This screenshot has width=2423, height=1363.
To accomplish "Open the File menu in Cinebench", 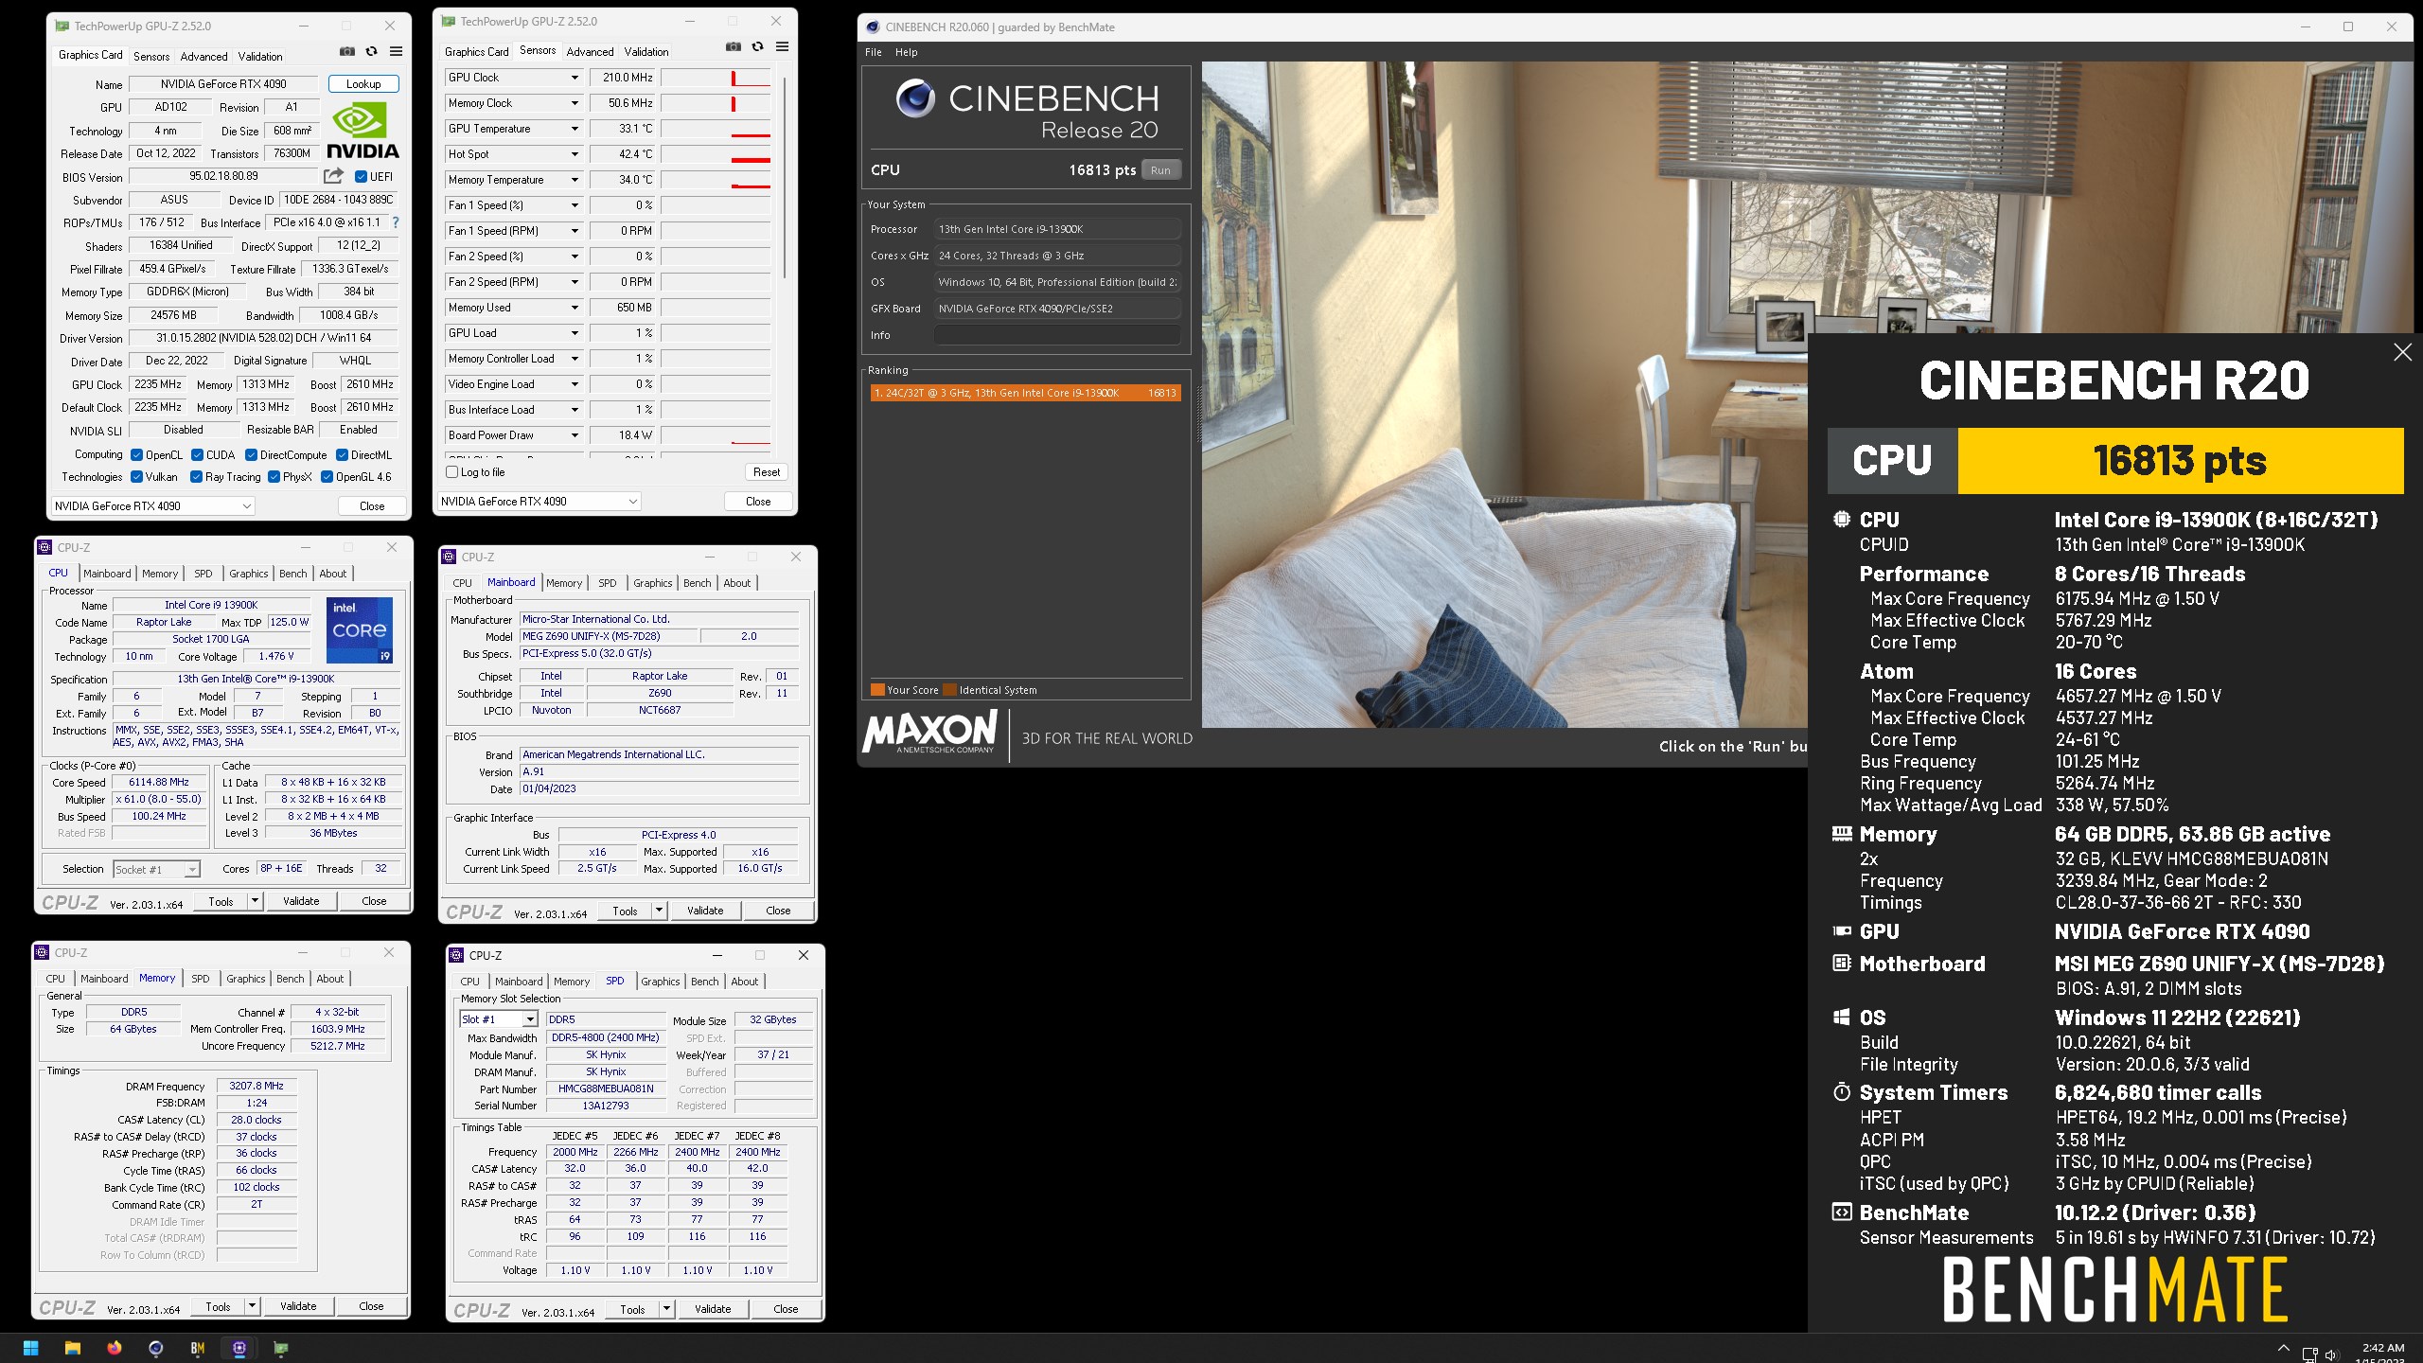I will pos(874,52).
